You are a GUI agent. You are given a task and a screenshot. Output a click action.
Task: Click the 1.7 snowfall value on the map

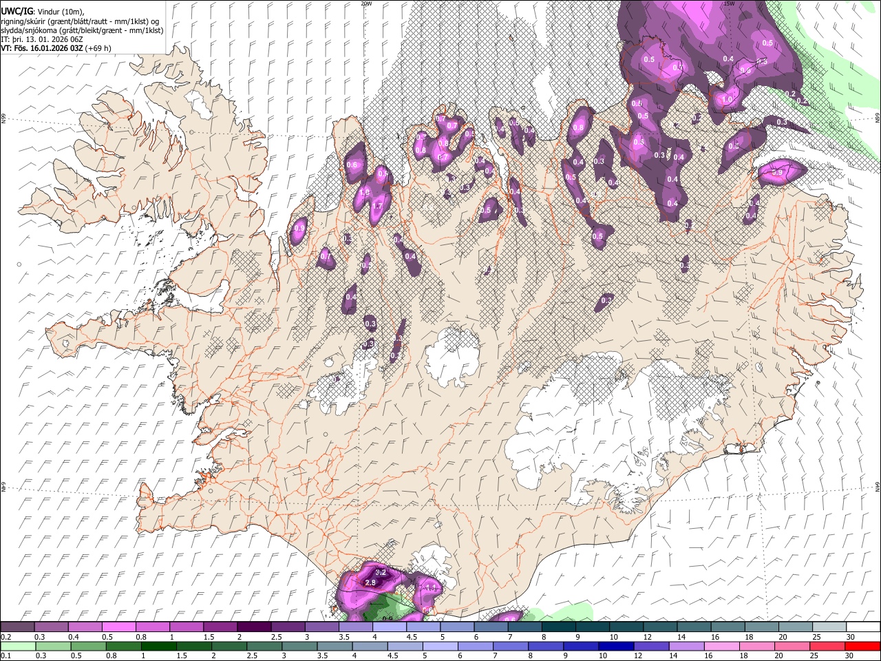point(377,206)
